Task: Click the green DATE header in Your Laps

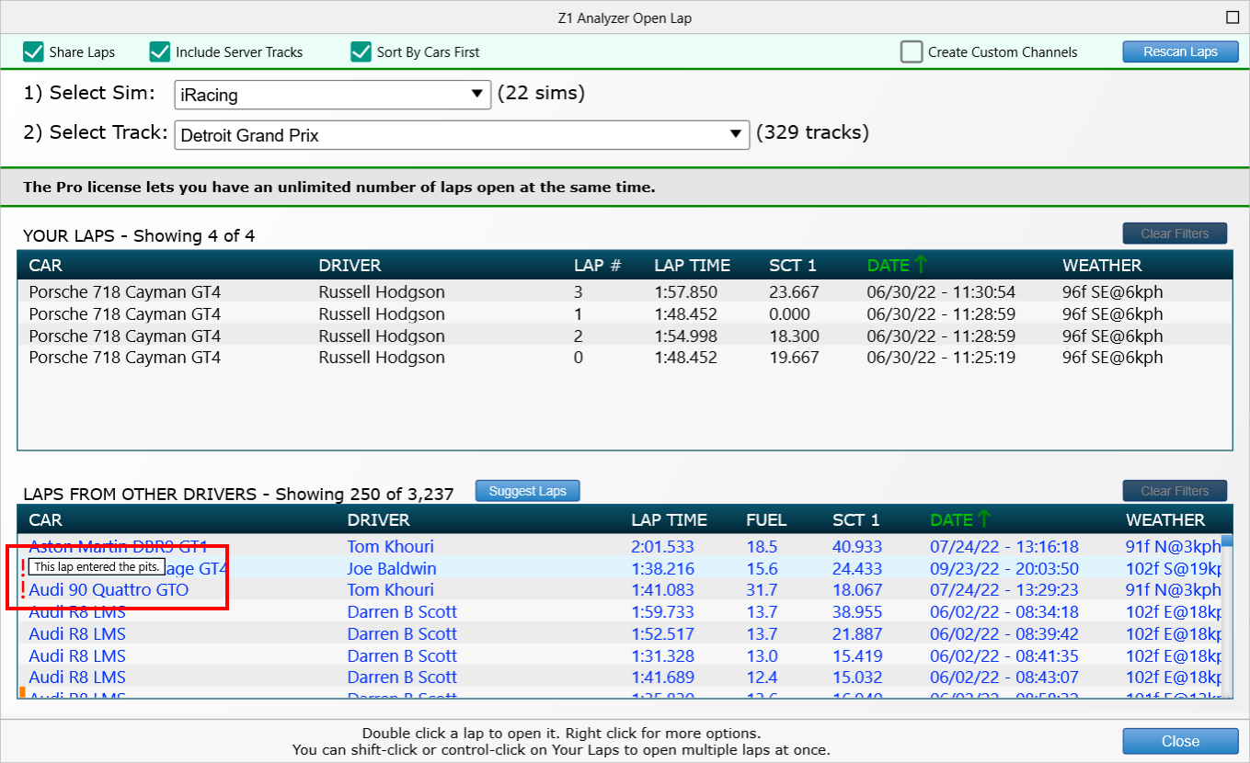Action: [x=897, y=266]
